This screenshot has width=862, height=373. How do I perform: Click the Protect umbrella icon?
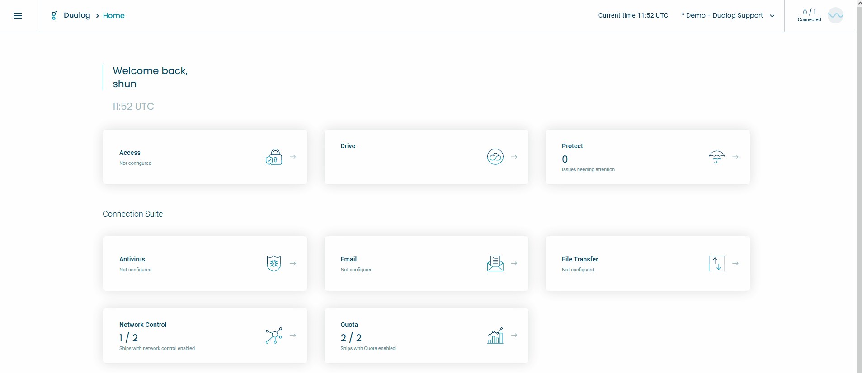pyautogui.click(x=716, y=157)
